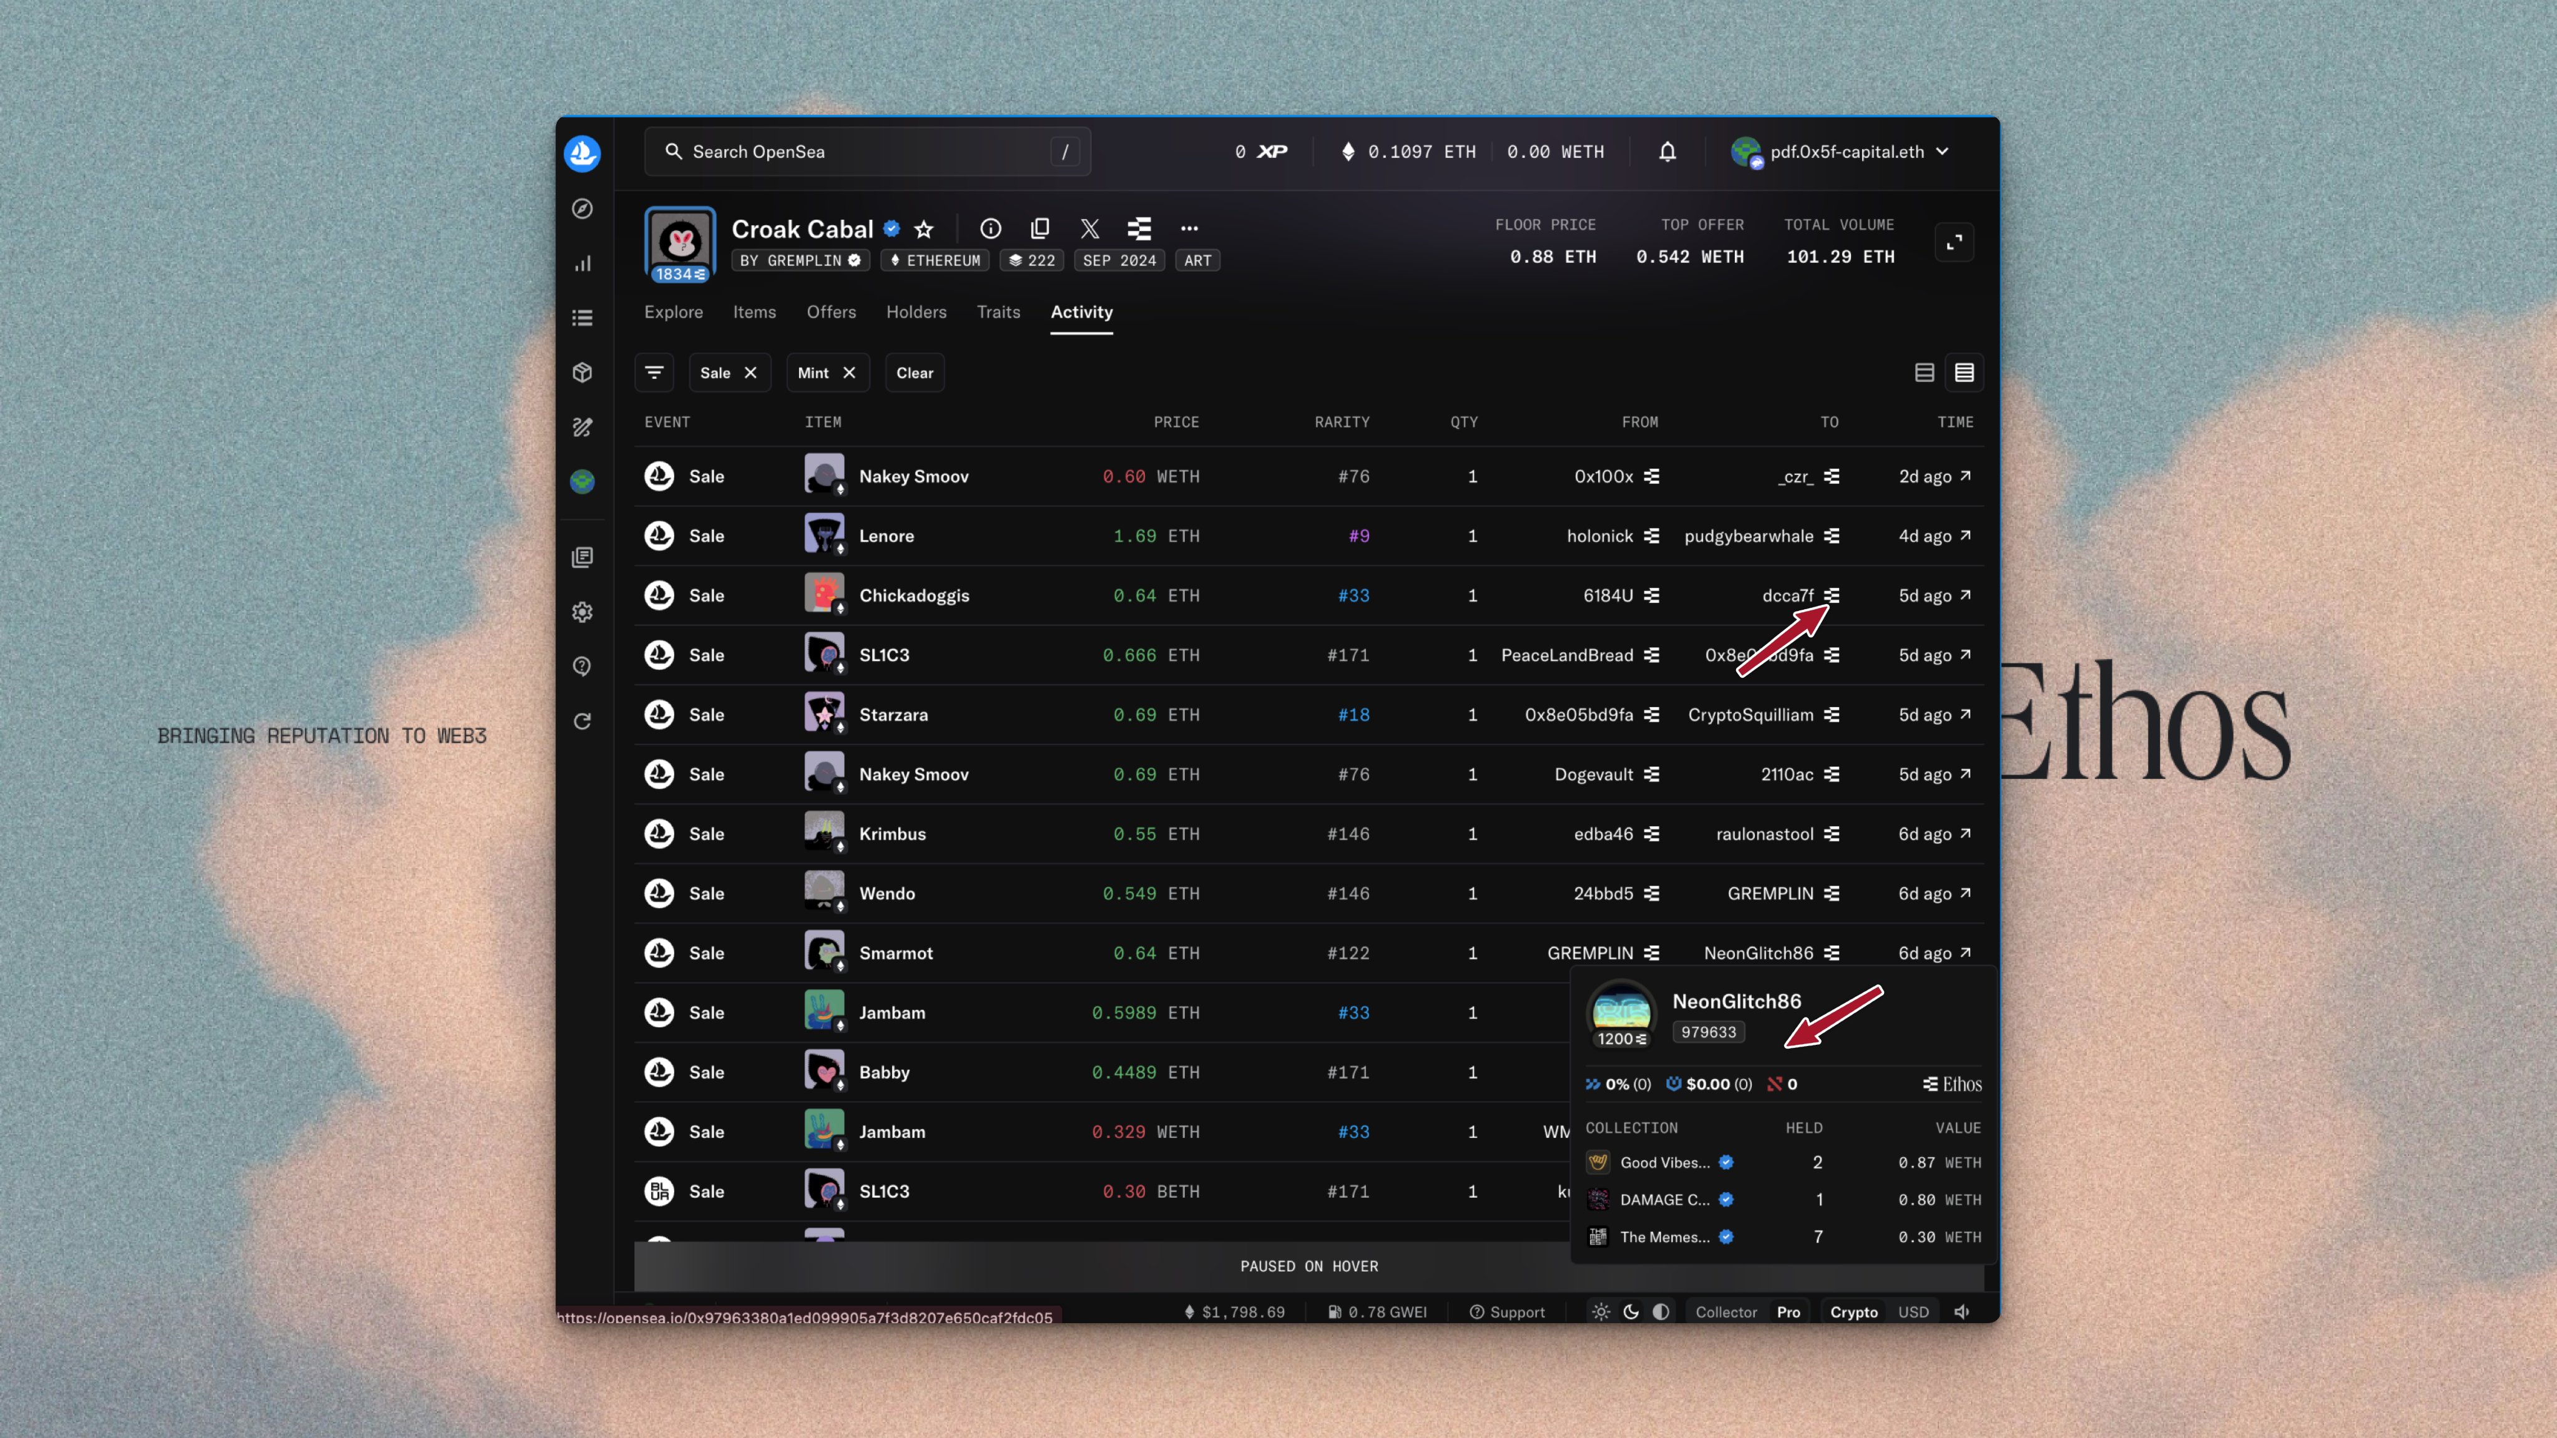Open the list icon in sidebar

point(582,318)
